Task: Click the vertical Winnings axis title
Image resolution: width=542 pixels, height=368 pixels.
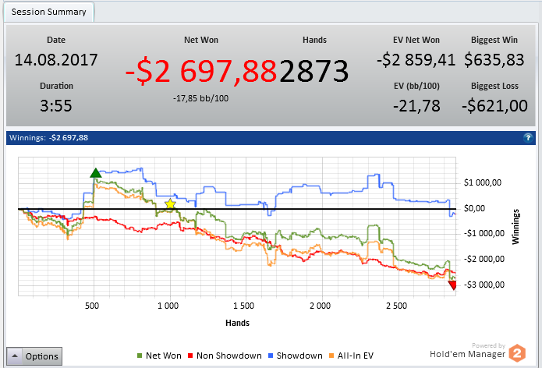Action: 515,227
